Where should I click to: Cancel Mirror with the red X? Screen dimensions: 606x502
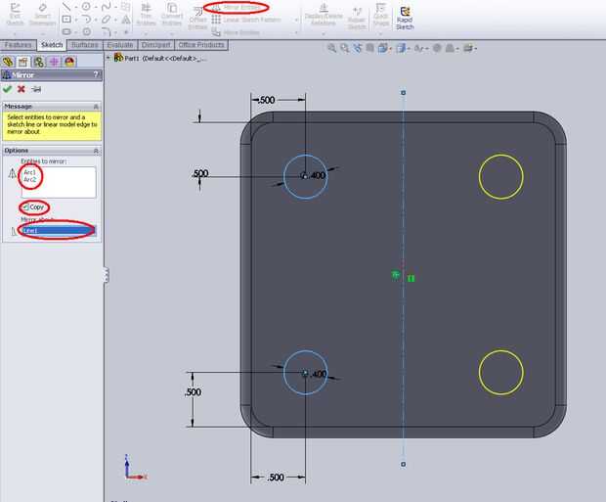click(x=22, y=89)
